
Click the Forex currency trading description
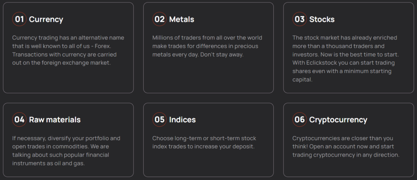click(x=68, y=50)
